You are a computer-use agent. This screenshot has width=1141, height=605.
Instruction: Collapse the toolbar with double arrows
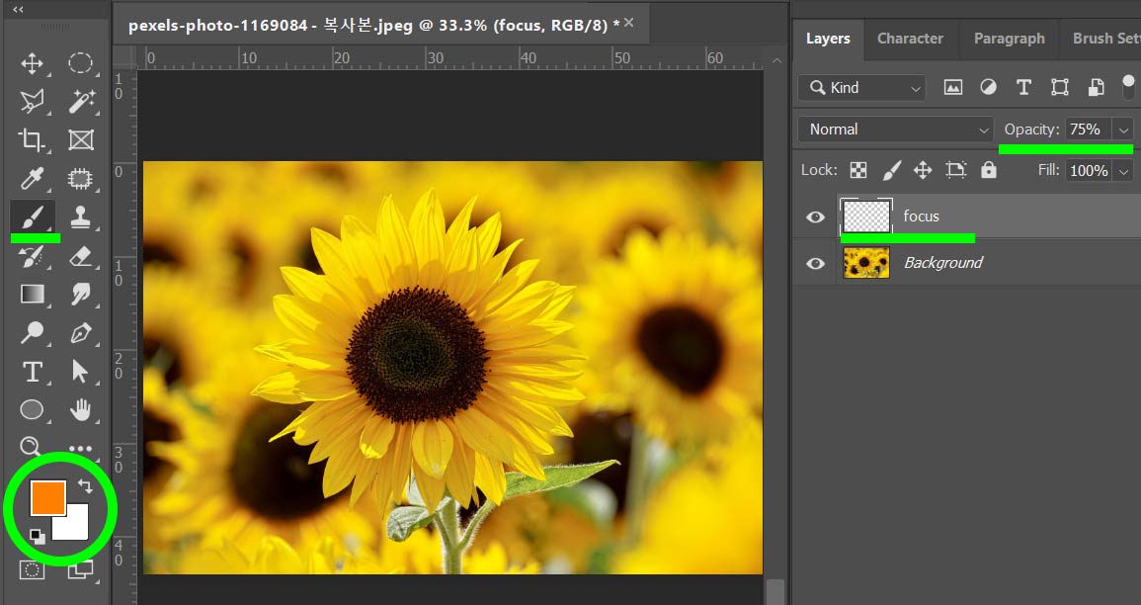[x=18, y=10]
